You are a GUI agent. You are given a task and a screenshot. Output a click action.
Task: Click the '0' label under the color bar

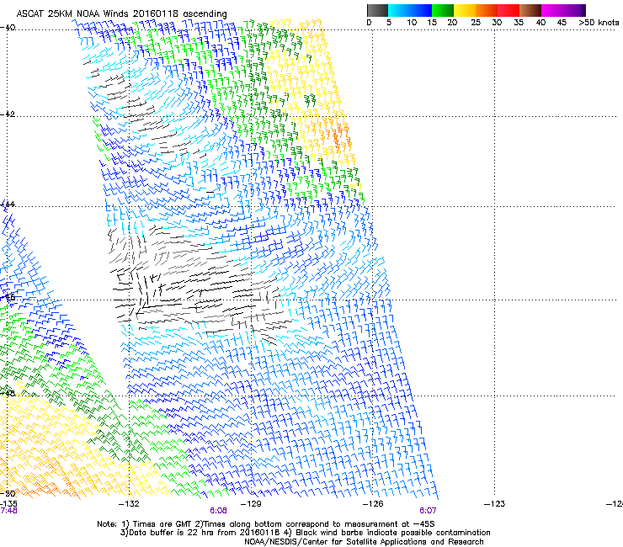click(x=369, y=22)
